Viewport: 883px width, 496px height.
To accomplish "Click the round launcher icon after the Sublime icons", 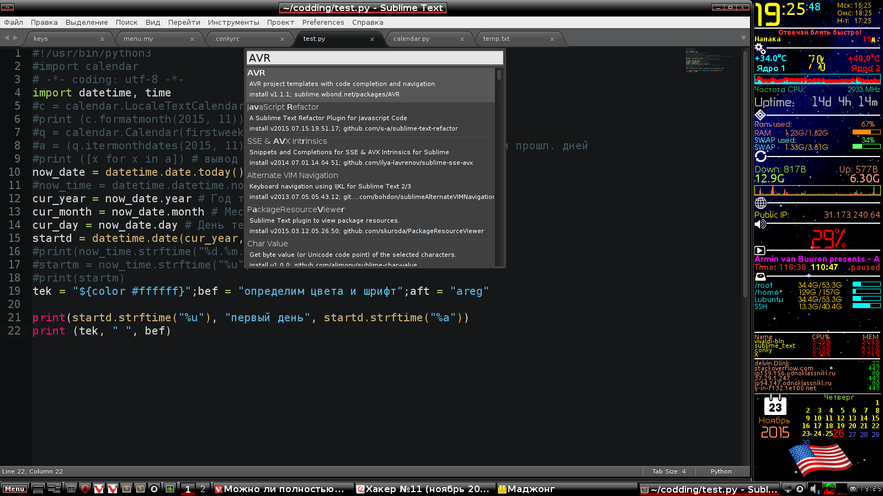I will coord(155,488).
